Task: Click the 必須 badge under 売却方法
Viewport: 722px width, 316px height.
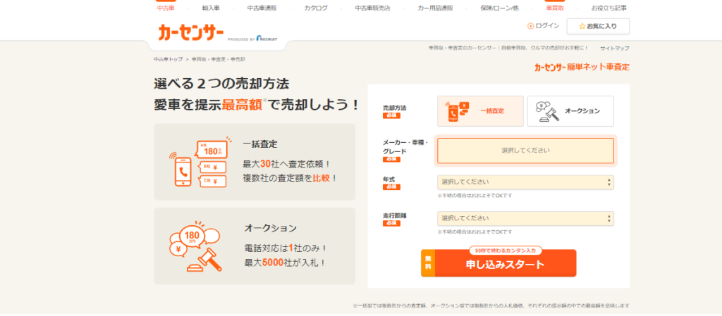Action: (x=391, y=115)
